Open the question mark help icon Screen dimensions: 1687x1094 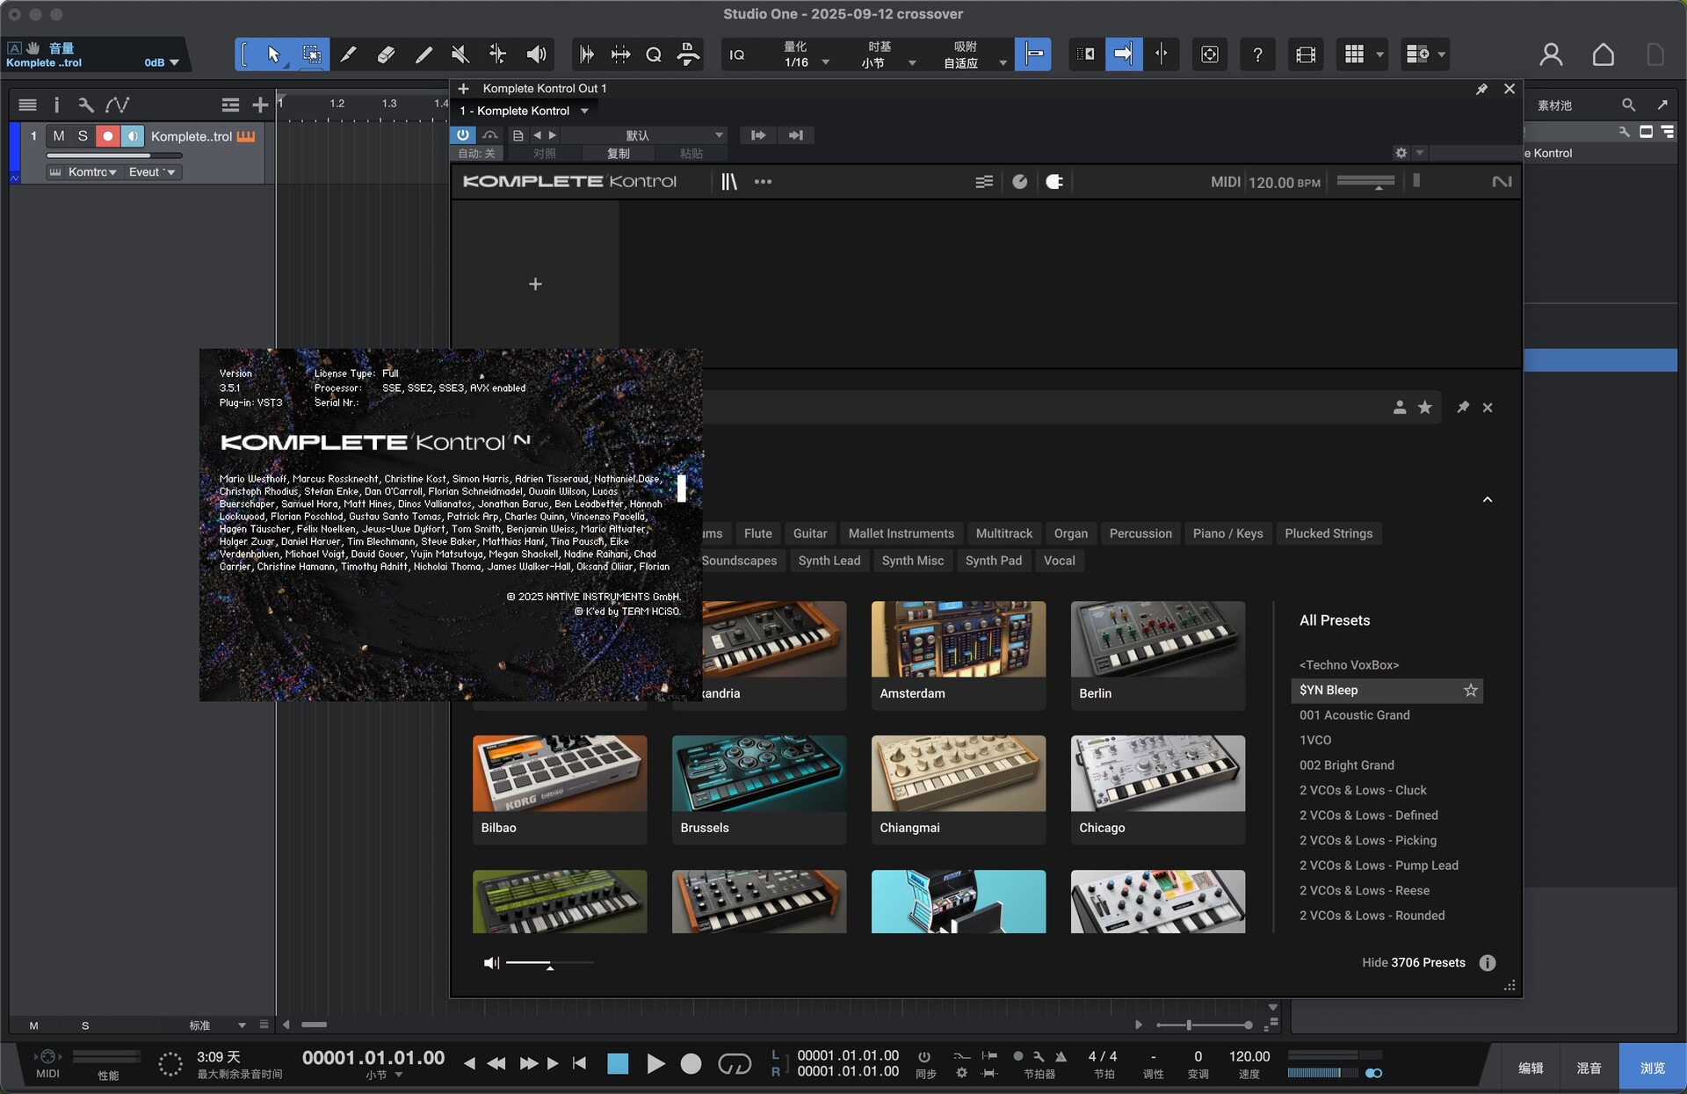point(1257,54)
